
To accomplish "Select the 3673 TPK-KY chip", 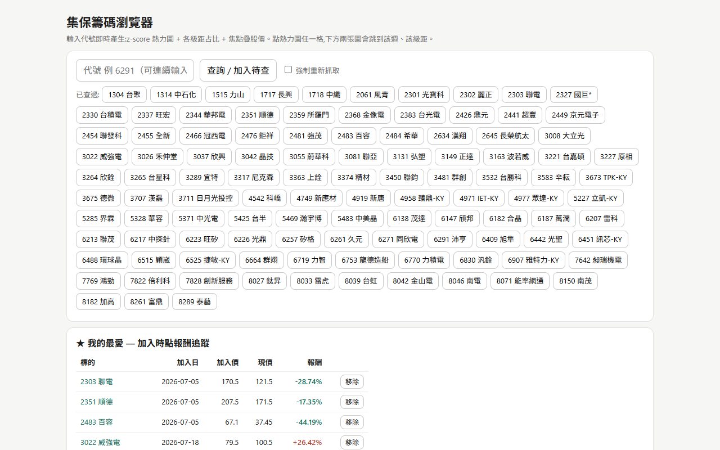I will click(606, 178).
